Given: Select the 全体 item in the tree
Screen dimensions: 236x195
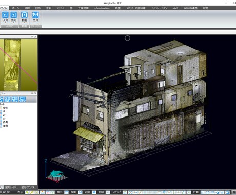Looking at the screenshot, I should point(5,108).
